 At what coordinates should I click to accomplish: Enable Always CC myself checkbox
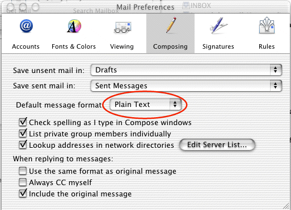point(23,182)
